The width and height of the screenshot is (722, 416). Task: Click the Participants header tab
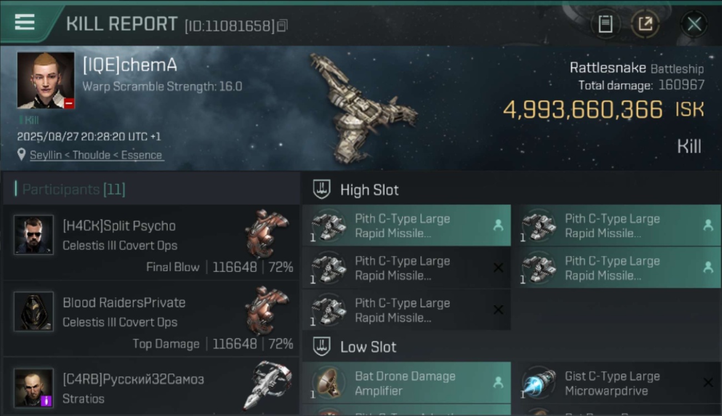pyautogui.click(x=73, y=189)
